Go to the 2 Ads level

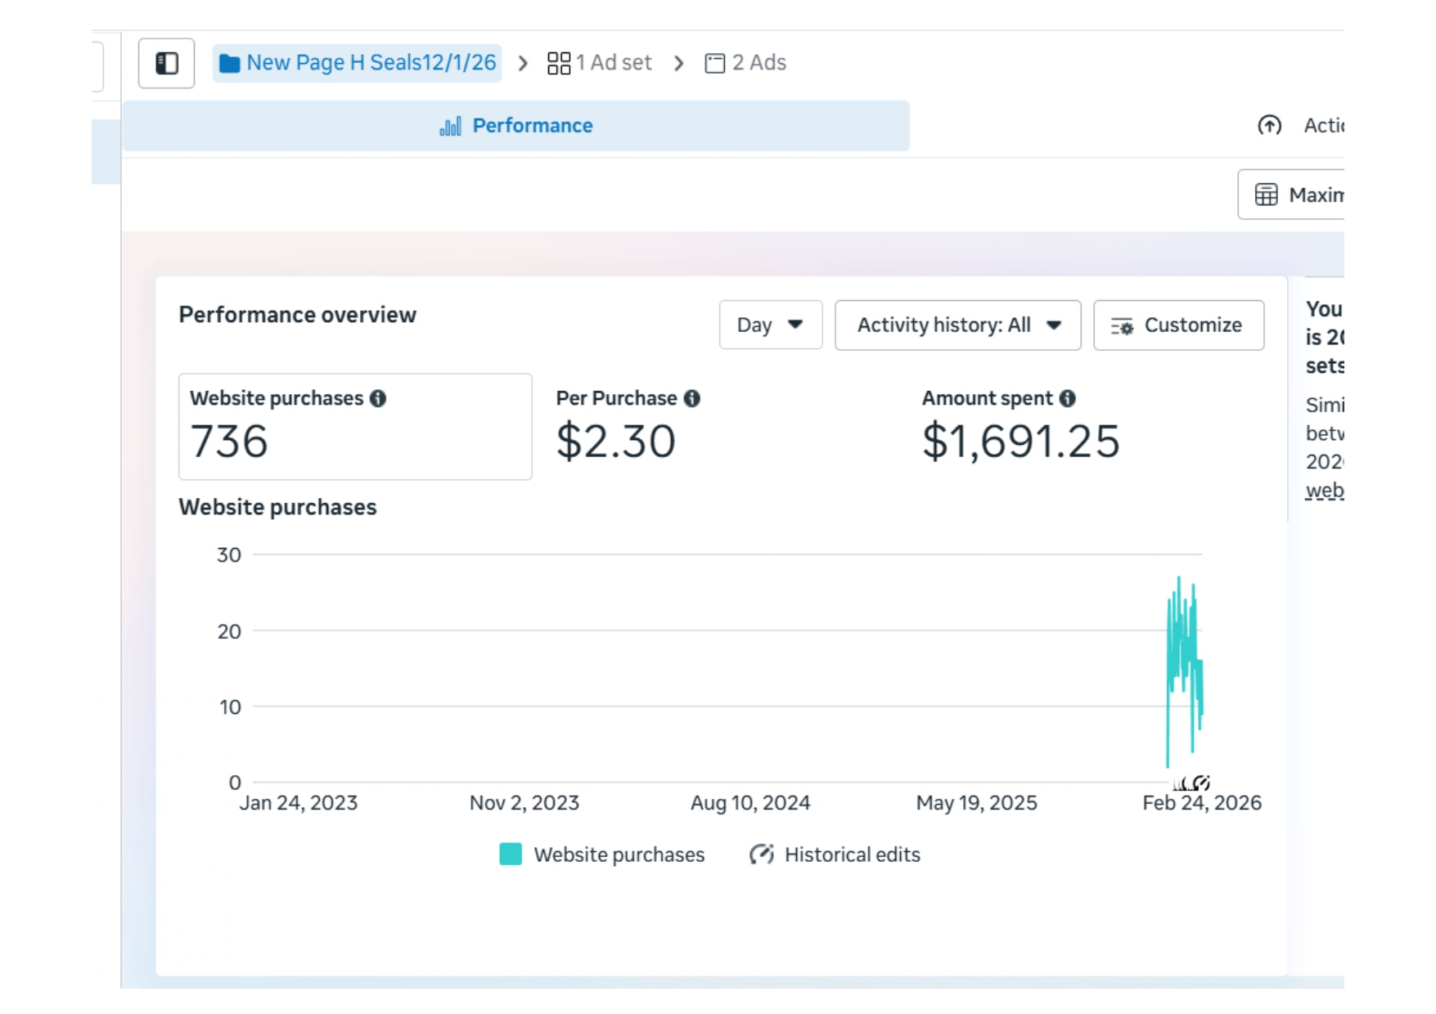[x=745, y=63]
